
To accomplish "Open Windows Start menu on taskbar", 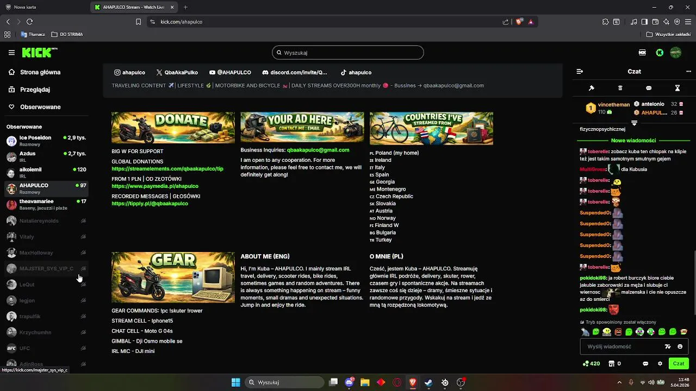I will coord(235,382).
